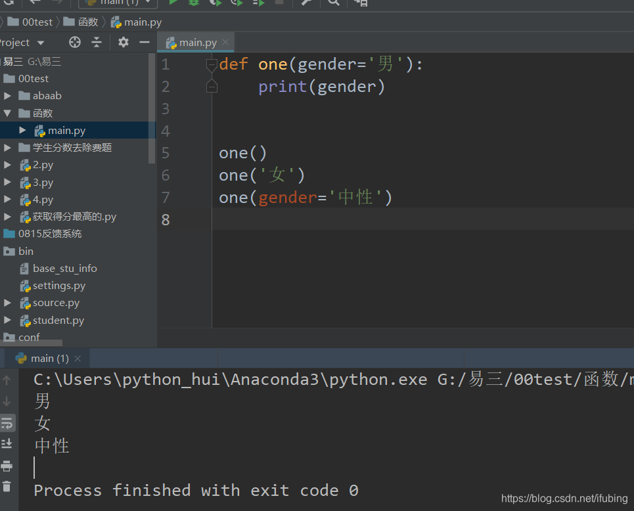Image resolution: width=634 pixels, height=511 pixels.
Task: Hide the Project tool window
Action: (x=145, y=42)
